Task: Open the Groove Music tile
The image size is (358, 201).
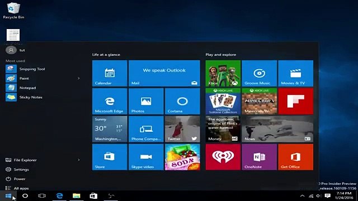Action: click(259, 73)
